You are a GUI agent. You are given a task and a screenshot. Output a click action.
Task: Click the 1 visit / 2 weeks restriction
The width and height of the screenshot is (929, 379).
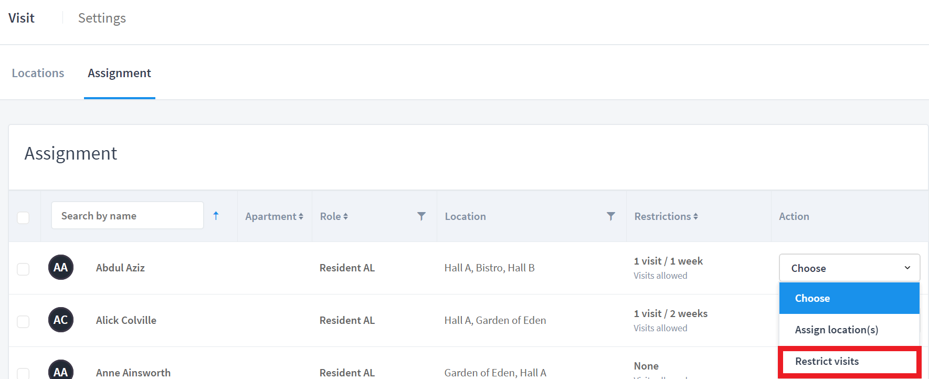click(671, 313)
